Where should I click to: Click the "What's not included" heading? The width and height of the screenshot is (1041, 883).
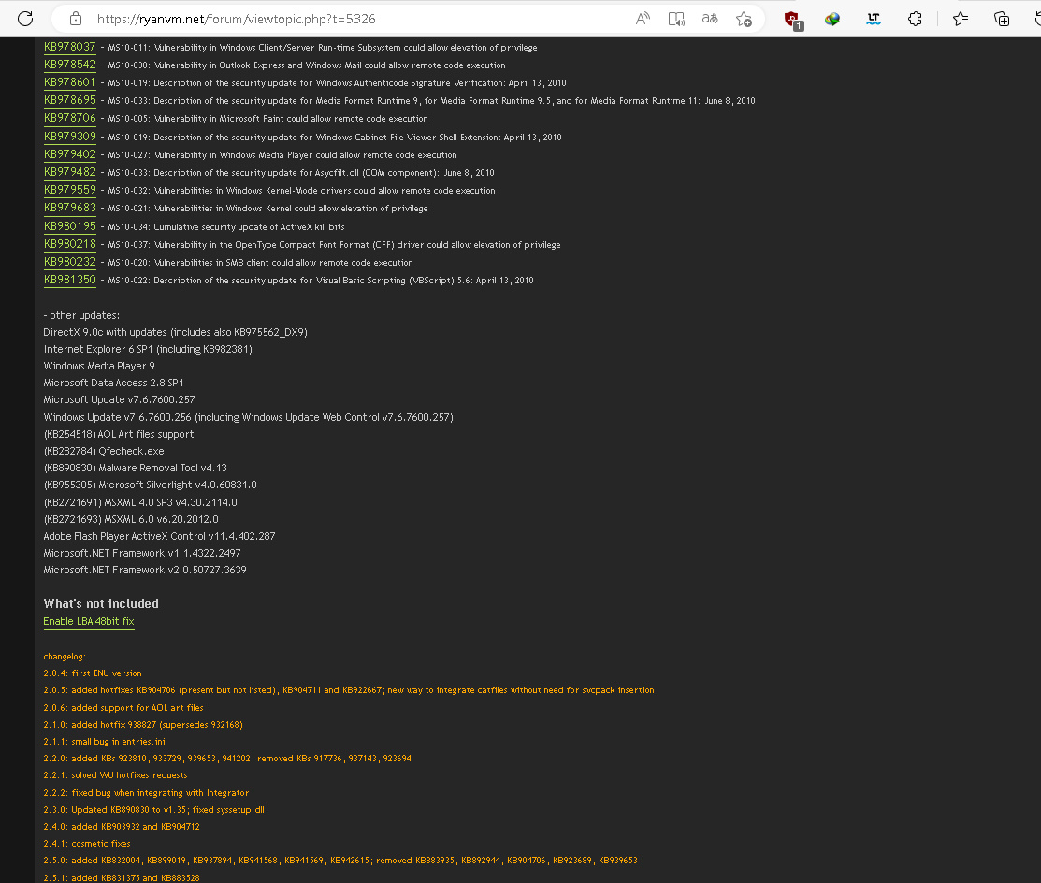point(101,603)
